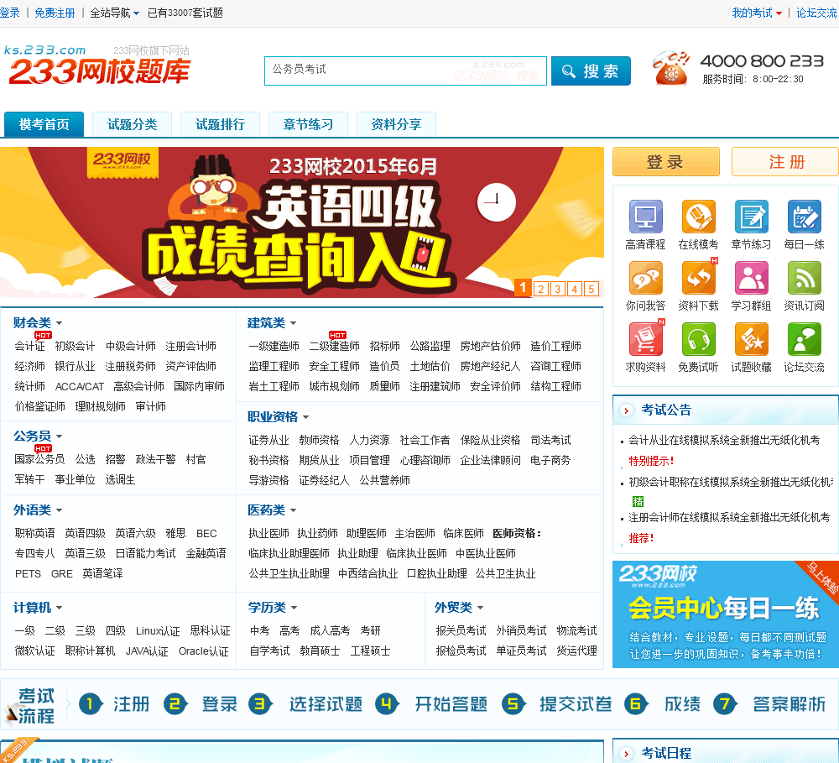Click the 注册 button in sidebar
This screenshot has height=763, width=839.
pyautogui.click(x=785, y=162)
